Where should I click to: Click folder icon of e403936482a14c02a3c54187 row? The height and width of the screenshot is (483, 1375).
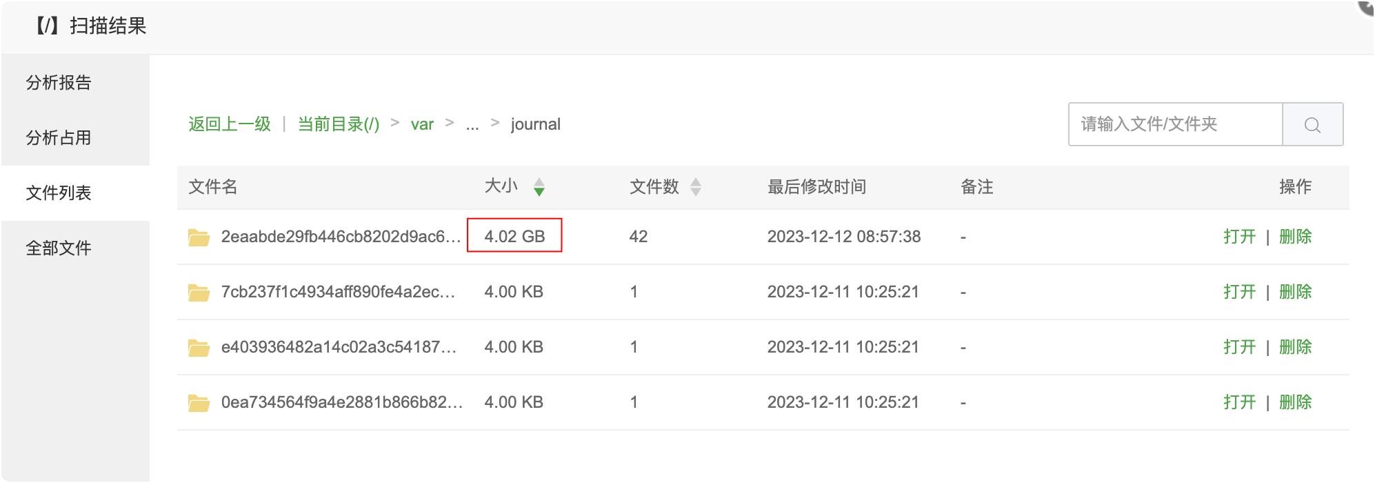[x=199, y=348]
